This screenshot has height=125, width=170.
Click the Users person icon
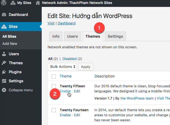(x=4, y=54)
